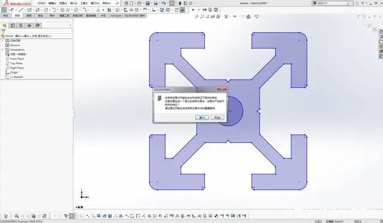Select the Ellipse sketch tool
This screenshot has height=223, width=383.
point(76,10)
